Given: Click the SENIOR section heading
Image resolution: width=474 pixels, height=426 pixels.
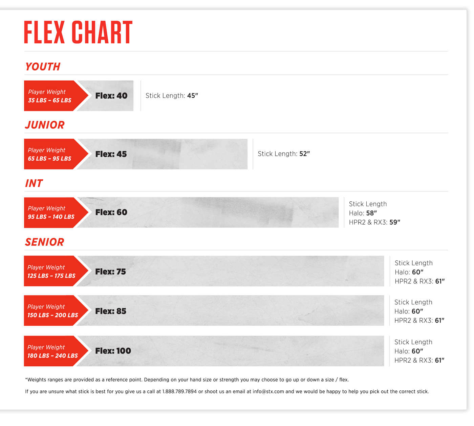Looking at the screenshot, I should point(45,242).
